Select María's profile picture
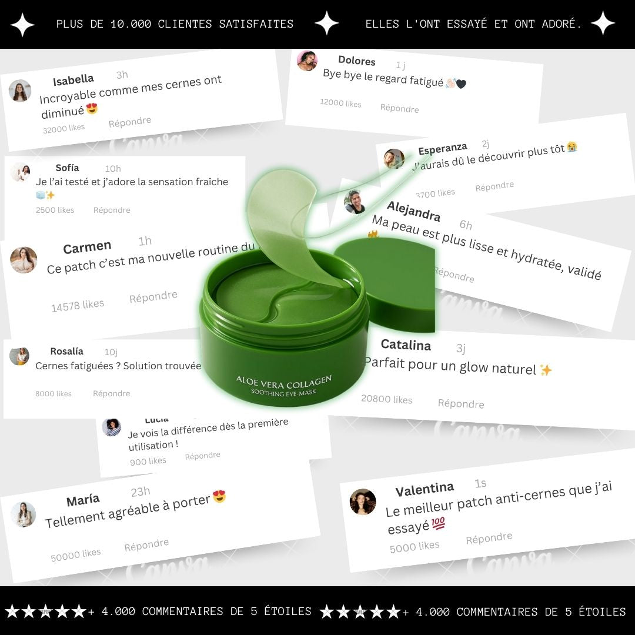 click(x=23, y=514)
